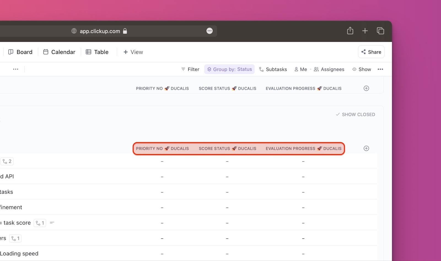Screen dimensions: 441x261
Task: Open the ellipsis menu right of Show
Action: 381,69
